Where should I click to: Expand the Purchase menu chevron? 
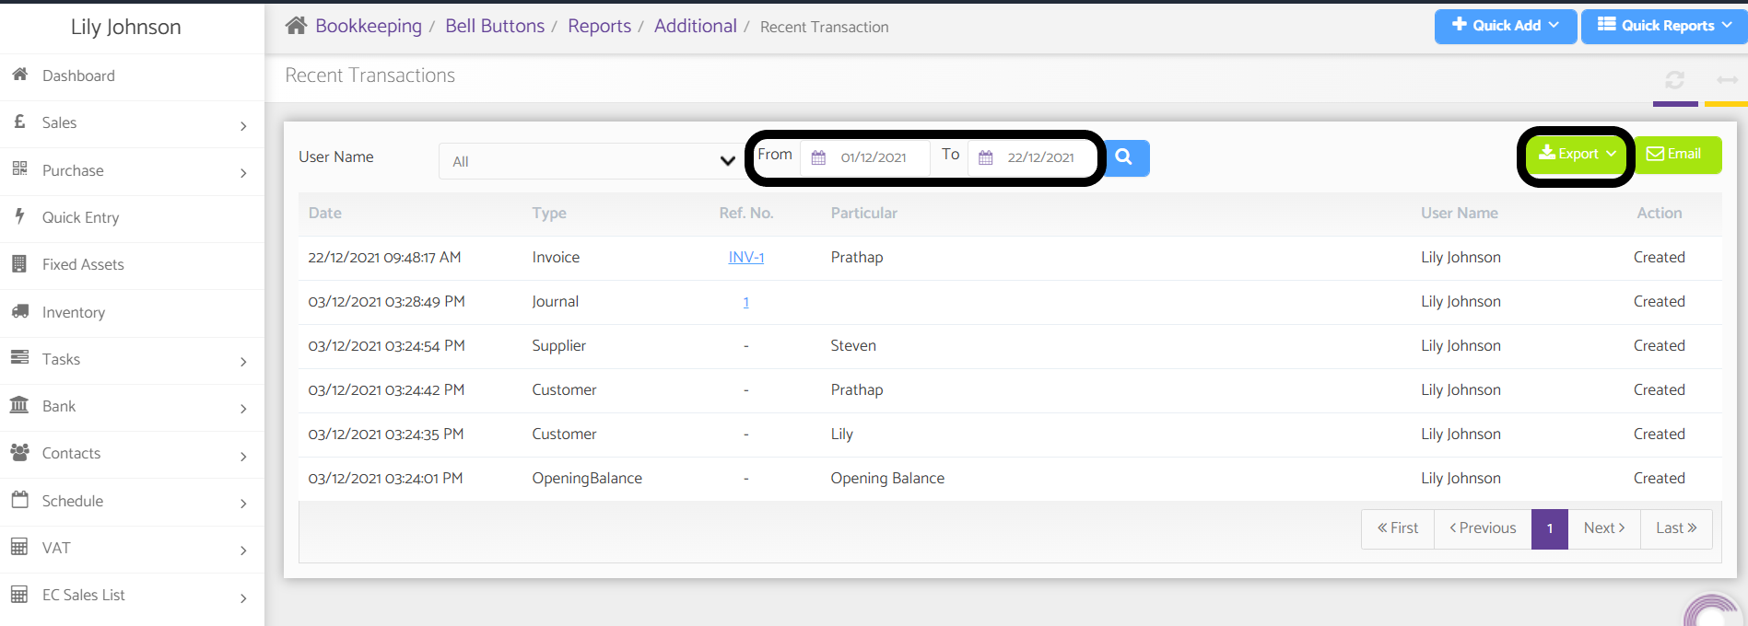243,173
